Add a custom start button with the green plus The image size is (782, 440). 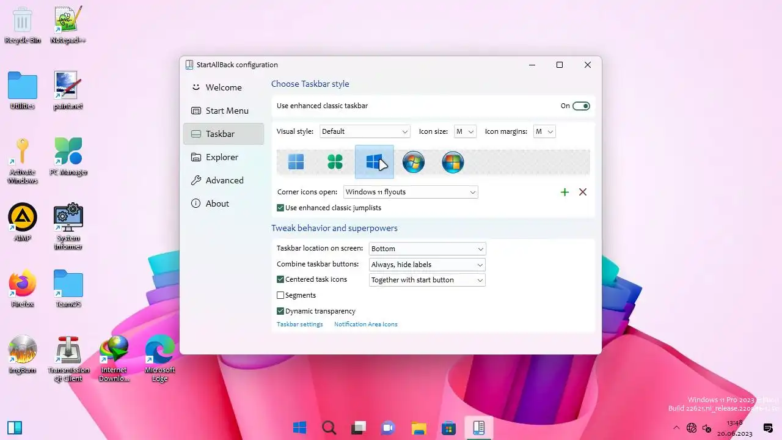click(x=565, y=192)
